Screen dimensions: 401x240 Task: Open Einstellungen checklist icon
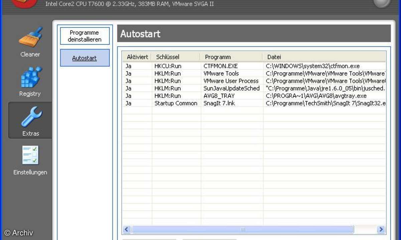pyautogui.click(x=30, y=156)
